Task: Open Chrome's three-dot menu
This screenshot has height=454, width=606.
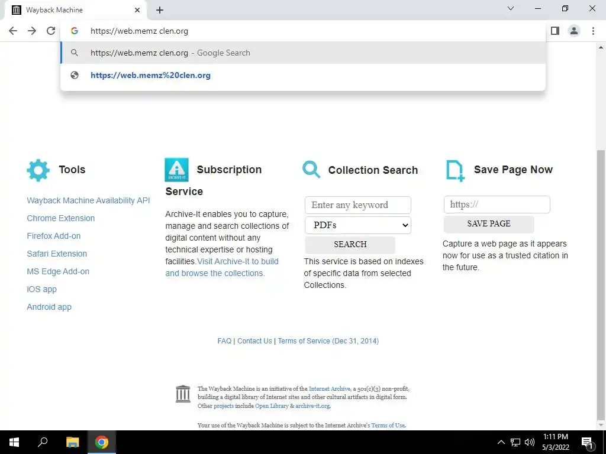Action: coord(593,31)
